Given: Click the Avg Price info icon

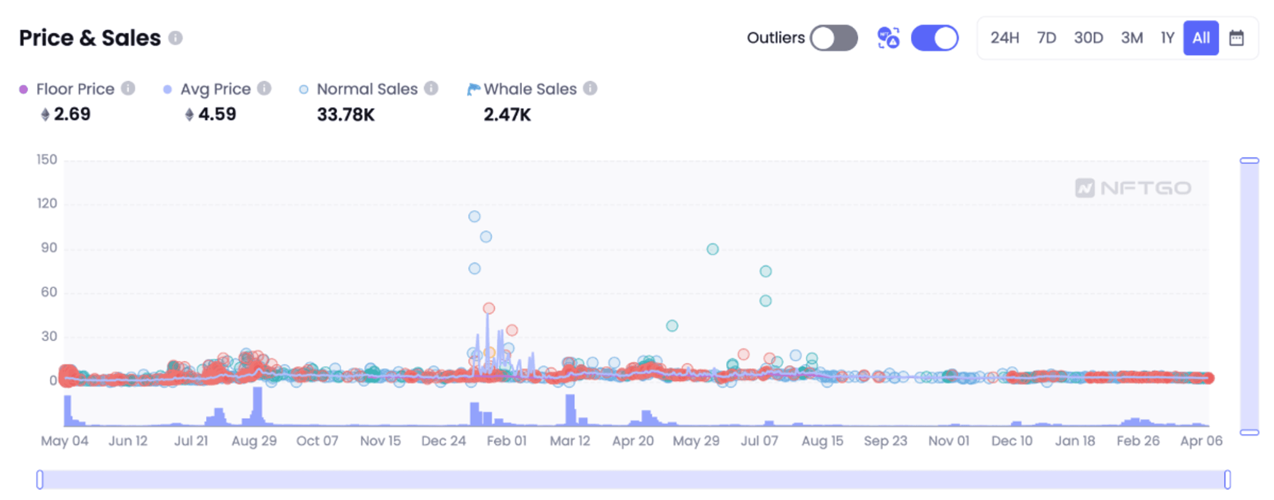Looking at the screenshot, I should [264, 89].
